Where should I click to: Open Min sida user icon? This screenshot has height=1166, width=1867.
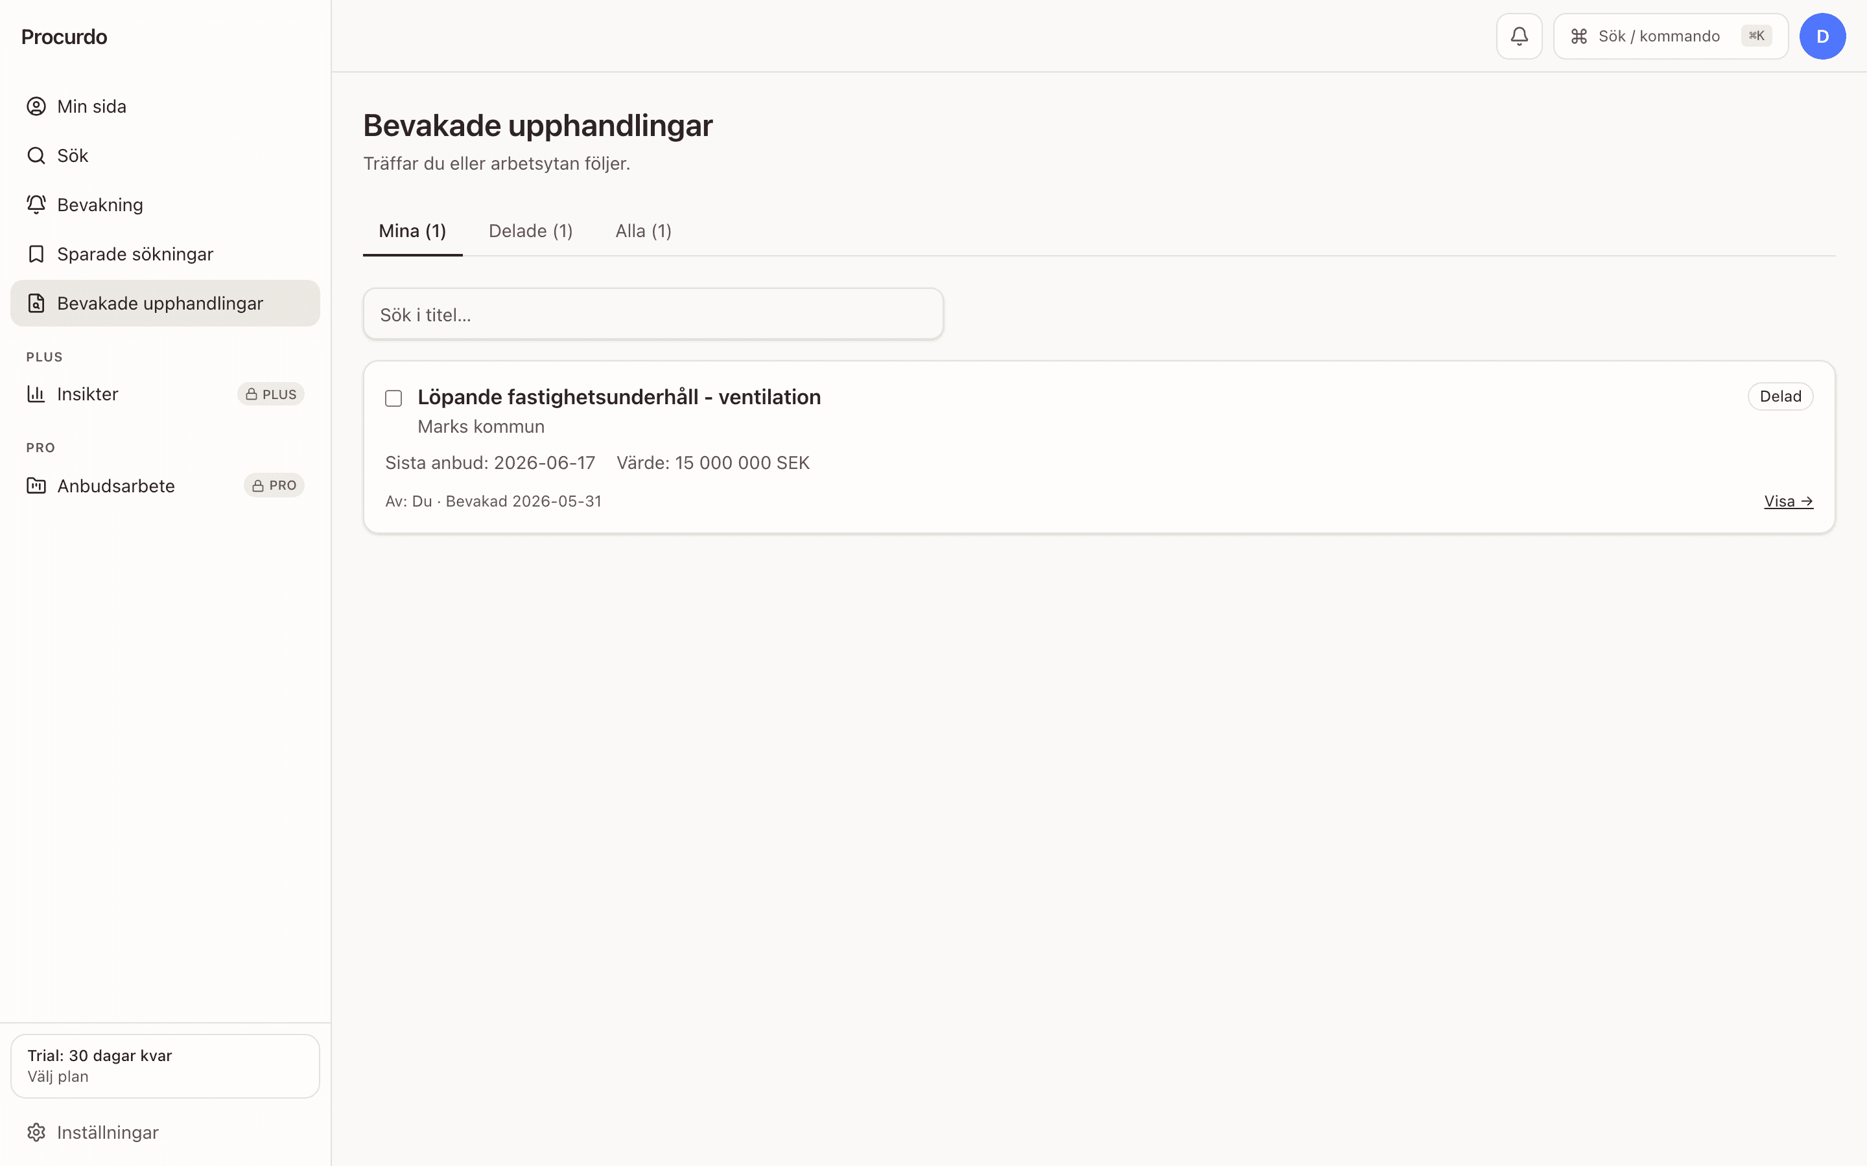(36, 106)
